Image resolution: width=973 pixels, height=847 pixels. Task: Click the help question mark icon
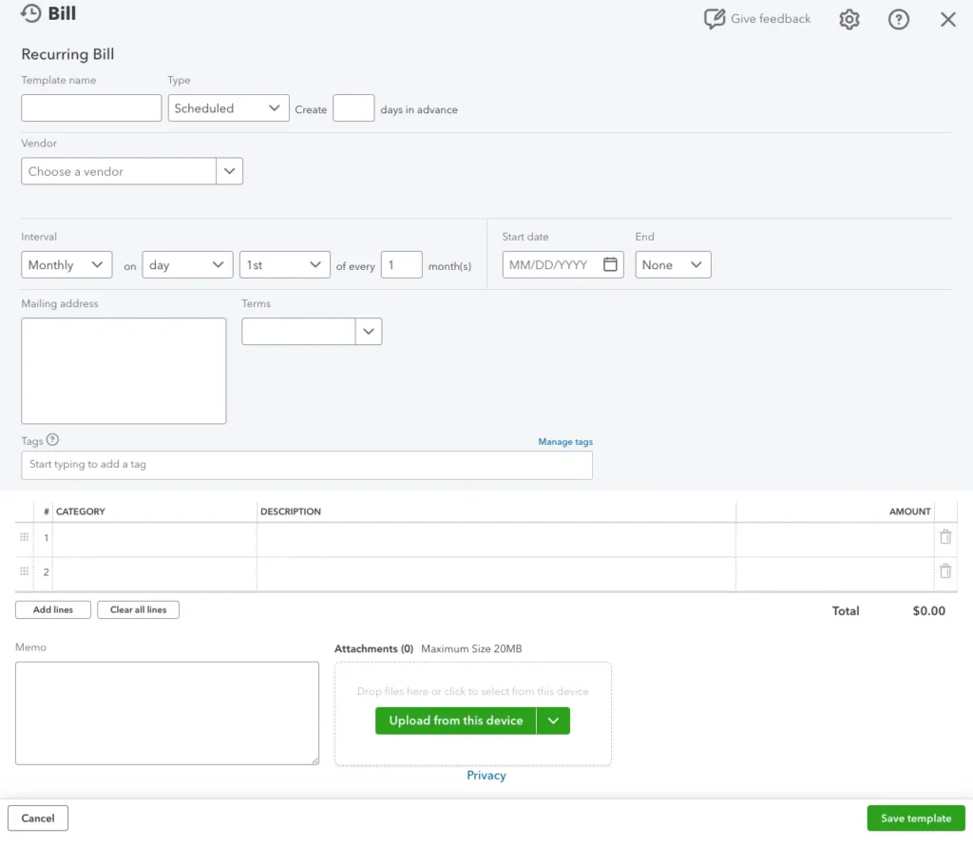tap(898, 20)
